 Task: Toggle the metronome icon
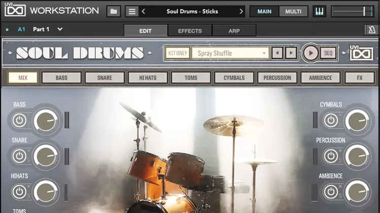372,30
